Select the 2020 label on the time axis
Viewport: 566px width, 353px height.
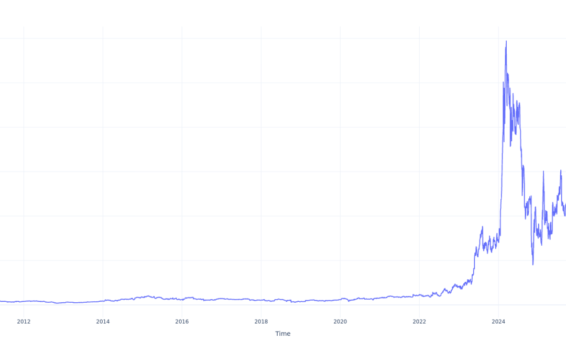pos(340,321)
